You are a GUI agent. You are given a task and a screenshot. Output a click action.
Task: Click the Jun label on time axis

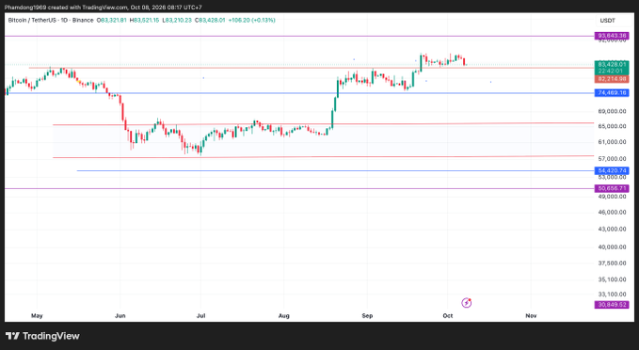point(120,316)
